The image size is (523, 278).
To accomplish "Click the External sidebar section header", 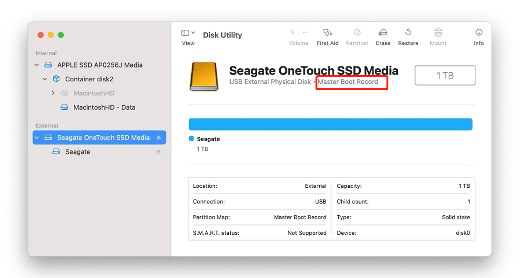I will point(47,125).
